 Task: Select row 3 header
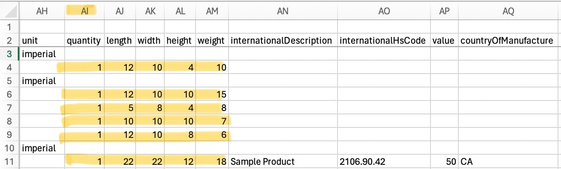[x=9, y=54]
